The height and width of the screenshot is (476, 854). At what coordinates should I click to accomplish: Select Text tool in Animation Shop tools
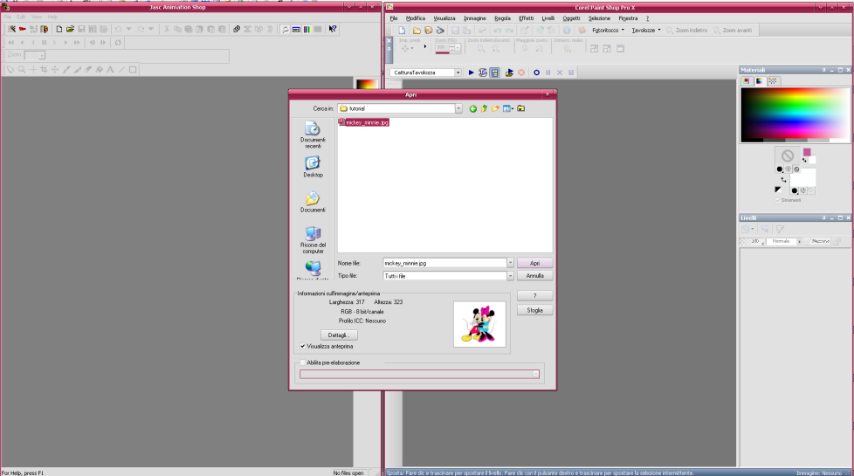tap(111, 70)
